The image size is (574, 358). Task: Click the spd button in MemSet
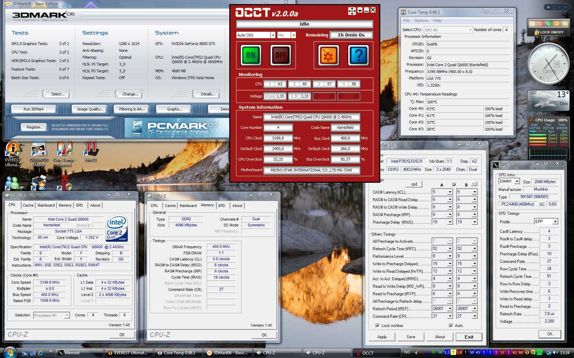pos(414,184)
